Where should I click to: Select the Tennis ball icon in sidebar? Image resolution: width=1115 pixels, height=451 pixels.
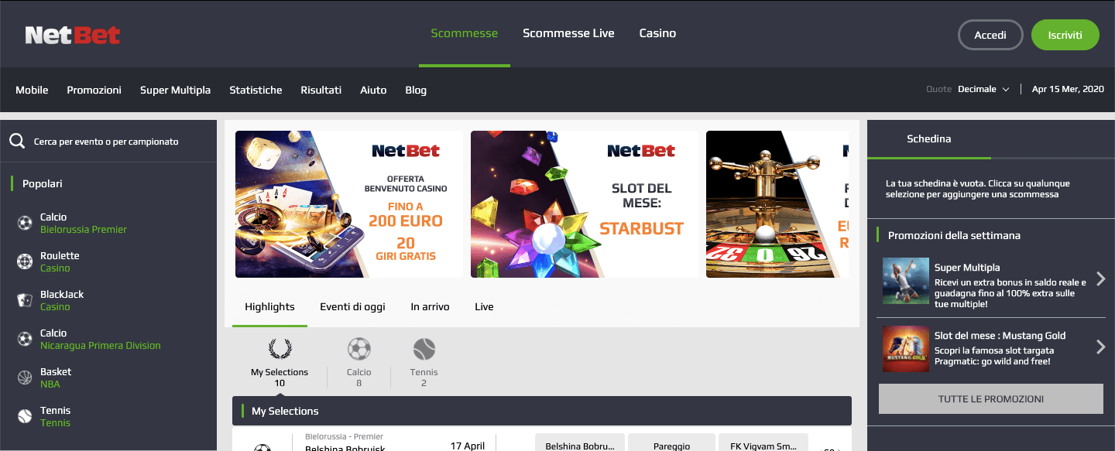click(25, 417)
